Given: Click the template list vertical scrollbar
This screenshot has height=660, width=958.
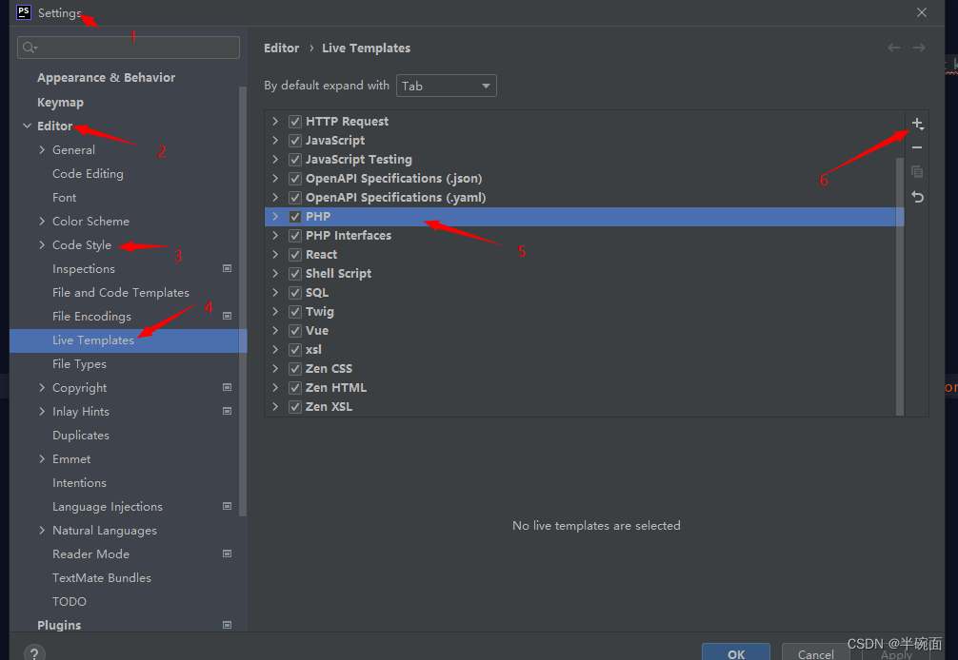Looking at the screenshot, I should click(899, 286).
